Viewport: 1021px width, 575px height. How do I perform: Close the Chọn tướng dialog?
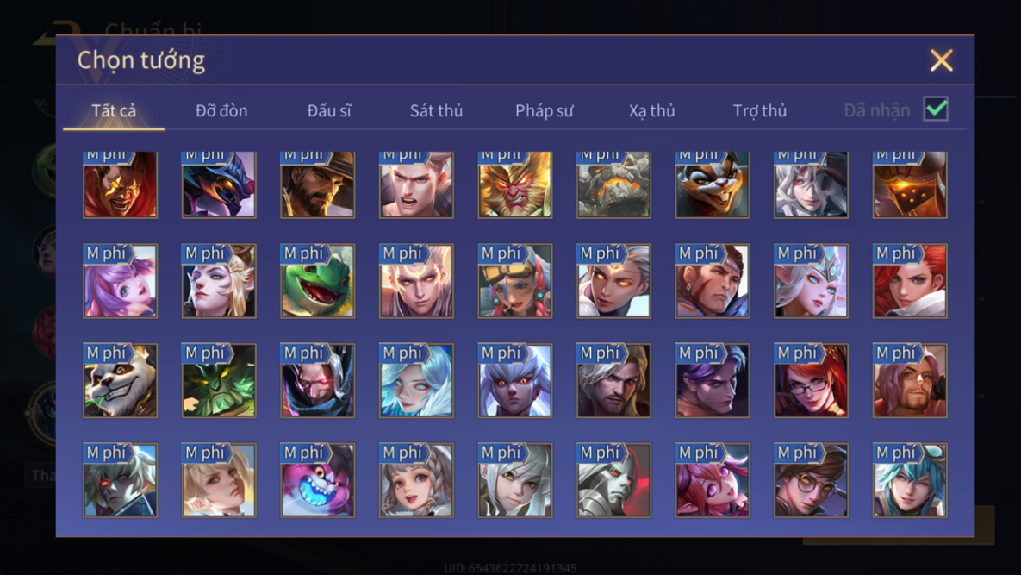pyautogui.click(x=941, y=59)
